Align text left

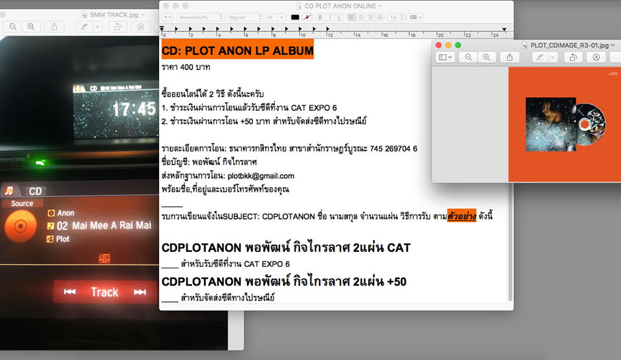click(351, 17)
